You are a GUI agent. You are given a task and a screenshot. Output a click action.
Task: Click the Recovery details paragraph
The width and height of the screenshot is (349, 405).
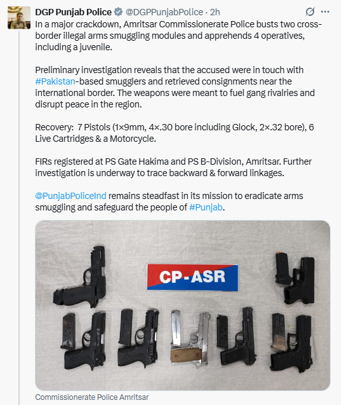pos(174,133)
